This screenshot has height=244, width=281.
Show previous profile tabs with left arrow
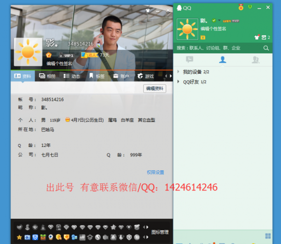166,76
